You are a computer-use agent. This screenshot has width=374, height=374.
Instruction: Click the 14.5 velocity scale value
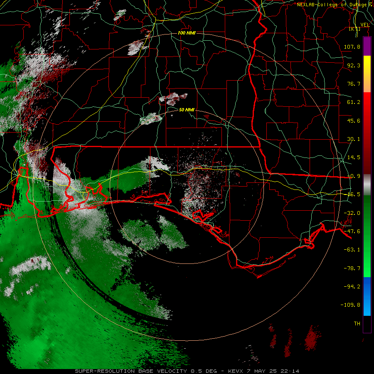pos(354,157)
